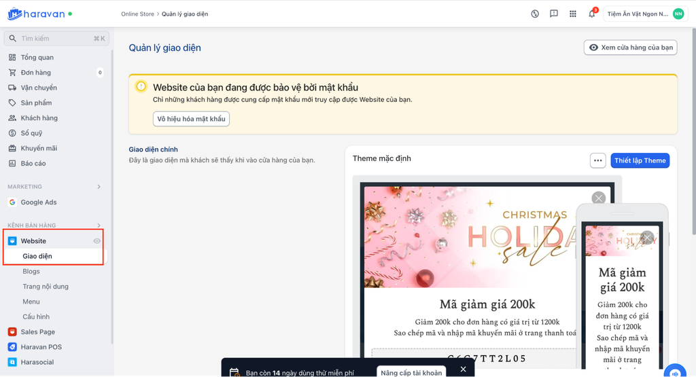Expand the Marketing section chevron
Viewport: 696px width, 377px height.
point(99,187)
